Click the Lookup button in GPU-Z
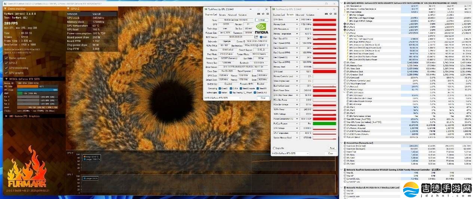This screenshot has height=199, width=475. tap(261, 19)
